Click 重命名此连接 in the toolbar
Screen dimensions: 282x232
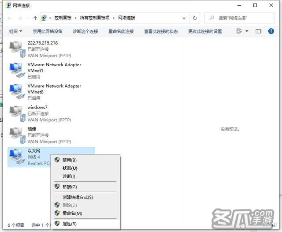121,31
